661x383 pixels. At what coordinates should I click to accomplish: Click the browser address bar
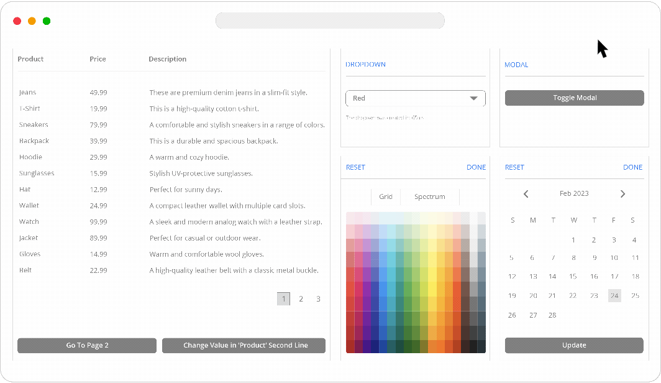(330, 21)
